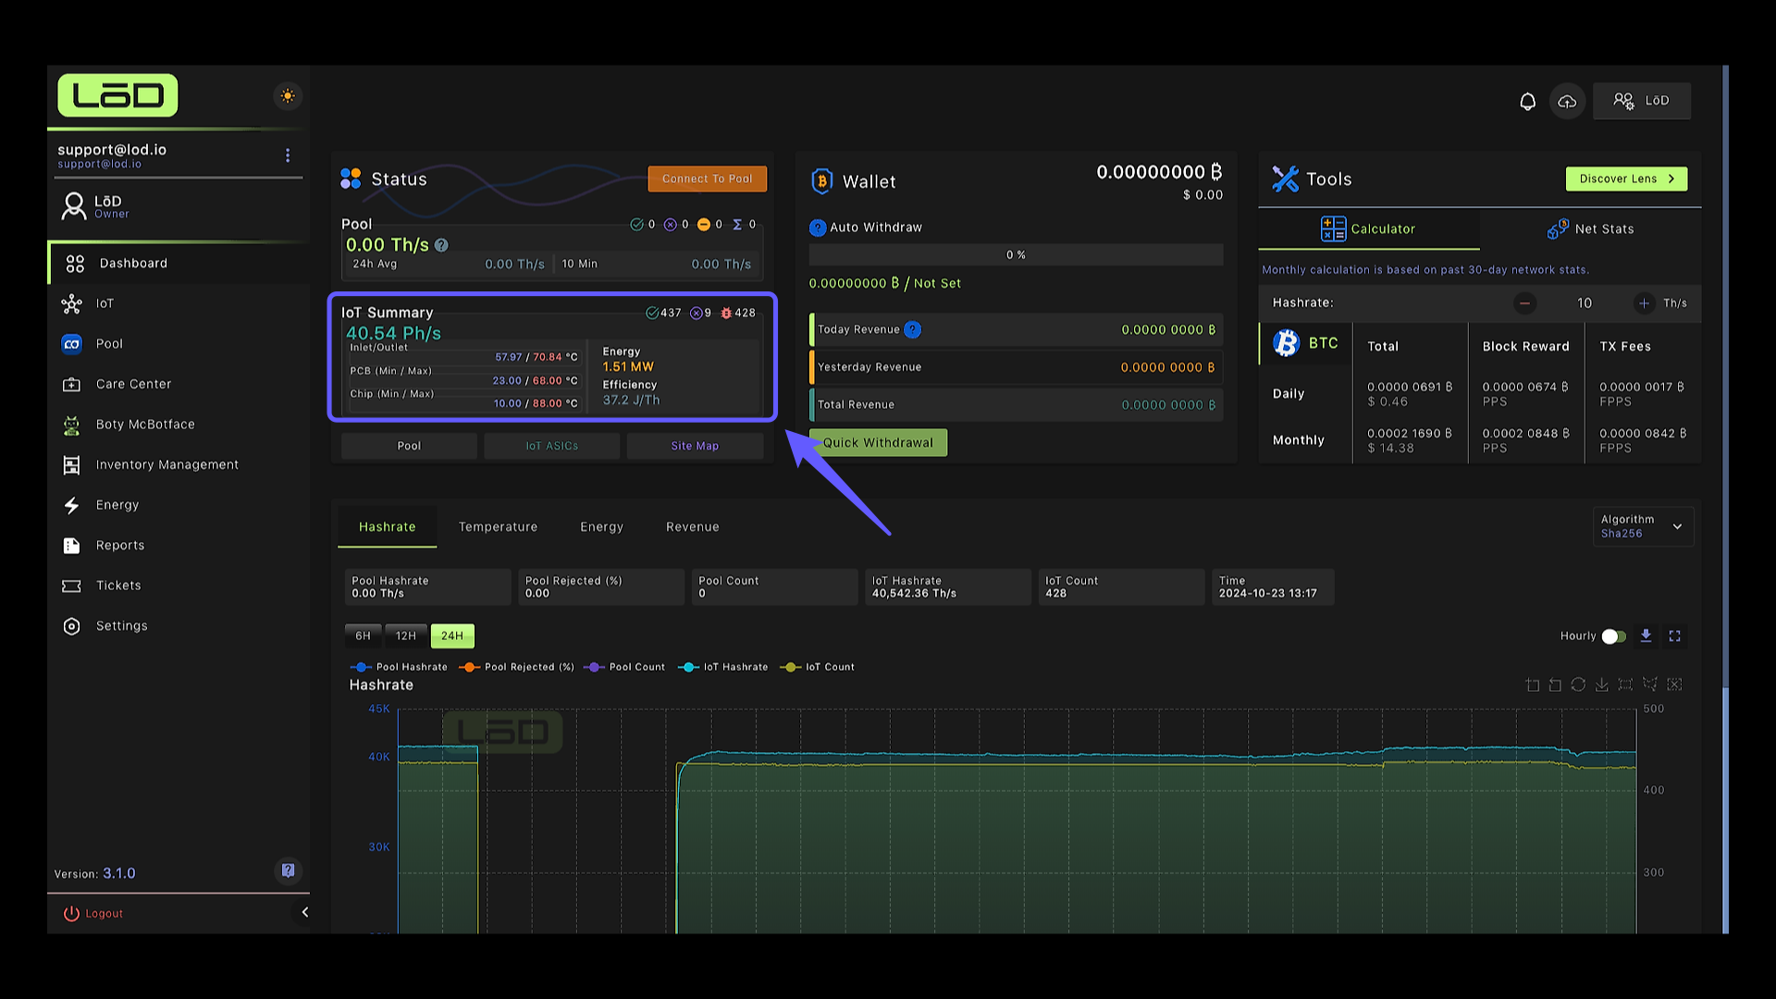This screenshot has width=1776, height=999.
Task: Click the Reports document icon
Action: (71, 546)
